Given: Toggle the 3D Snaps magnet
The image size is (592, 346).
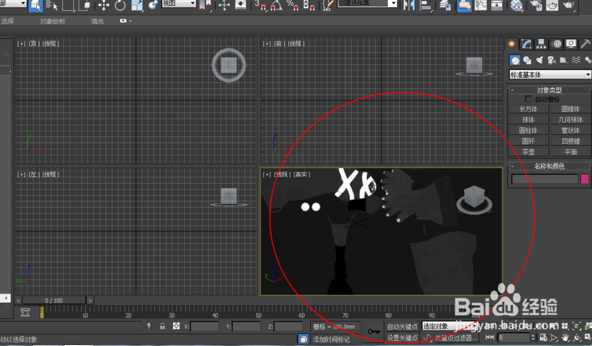Looking at the screenshot, I should point(260,5).
